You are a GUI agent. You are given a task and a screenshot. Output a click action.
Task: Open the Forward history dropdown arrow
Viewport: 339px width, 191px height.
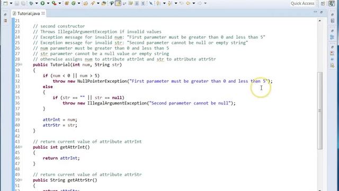205,3
